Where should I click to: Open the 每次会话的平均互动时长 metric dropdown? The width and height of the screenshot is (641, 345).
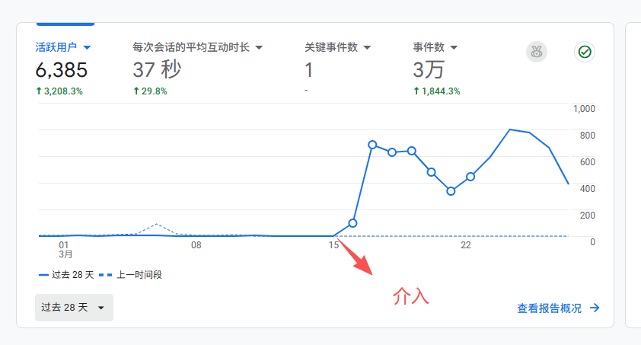click(259, 47)
